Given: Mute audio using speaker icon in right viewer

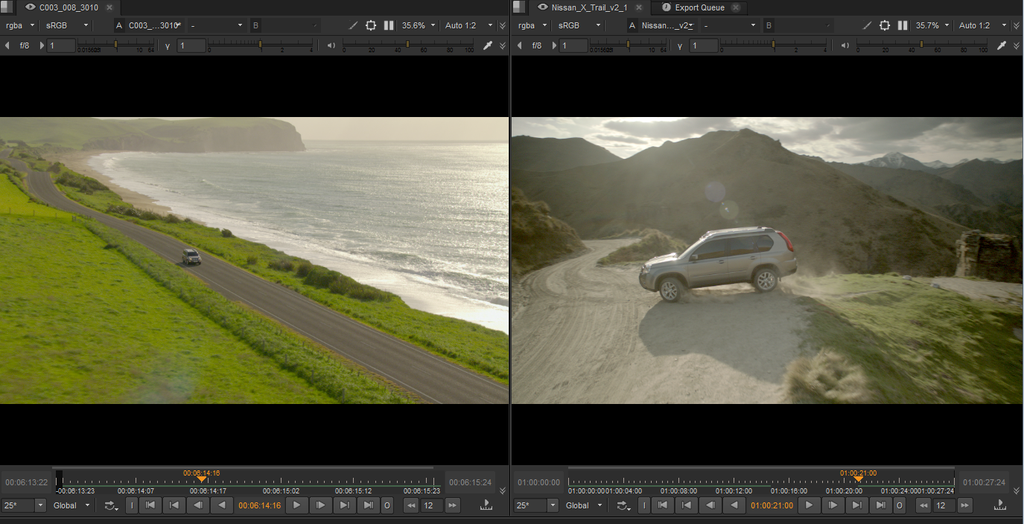Looking at the screenshot, I should click(x=845, y=45).
